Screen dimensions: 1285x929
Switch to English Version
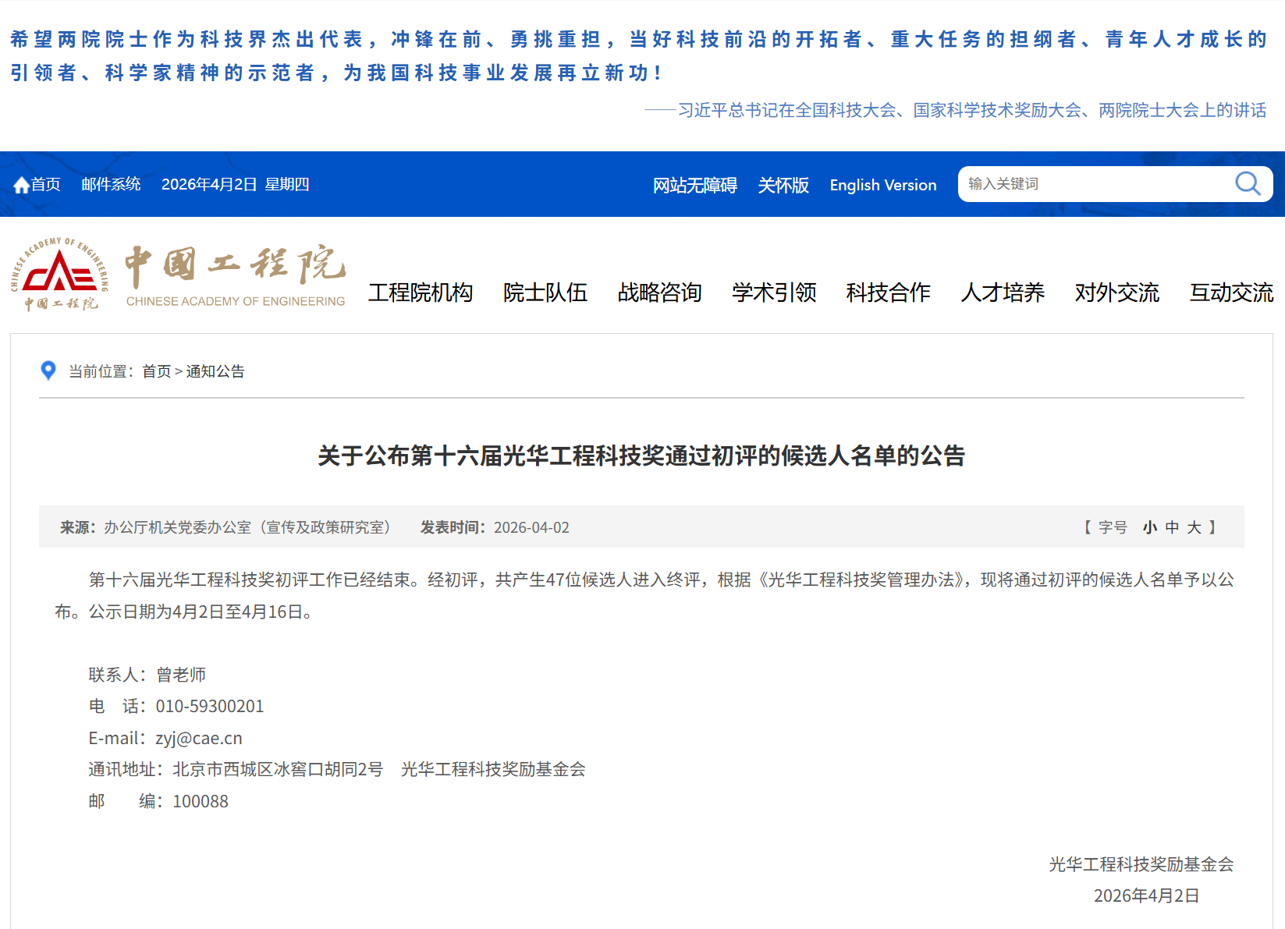[x=882, y=185]
